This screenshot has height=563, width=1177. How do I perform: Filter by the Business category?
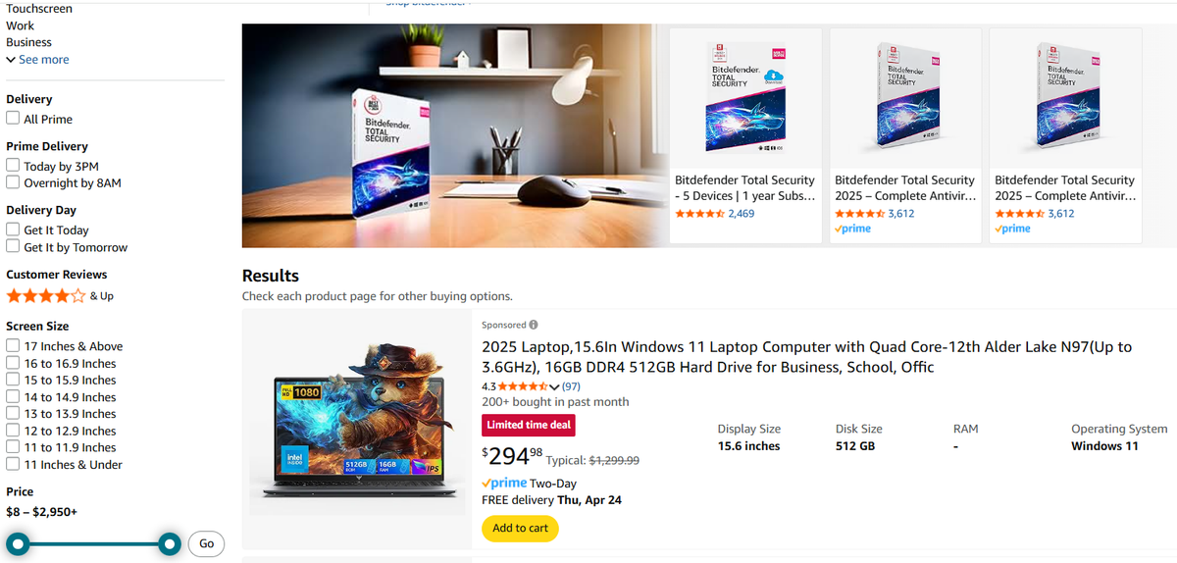pos(28,42)
